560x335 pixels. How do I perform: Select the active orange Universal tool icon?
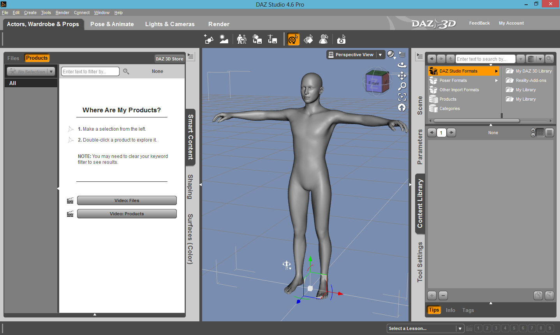coord(293,39)
